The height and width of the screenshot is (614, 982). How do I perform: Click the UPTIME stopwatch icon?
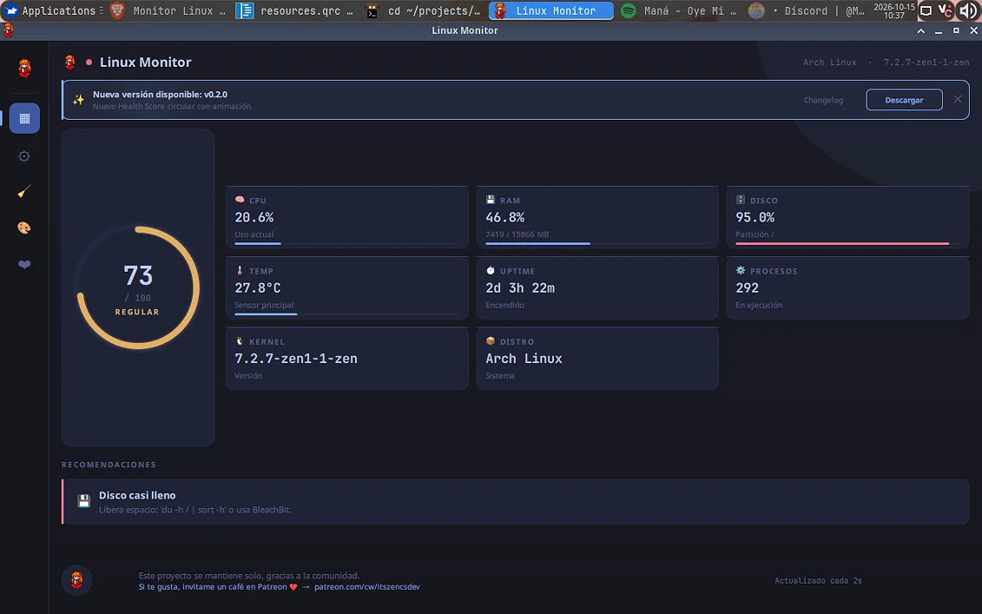[491, 271]
